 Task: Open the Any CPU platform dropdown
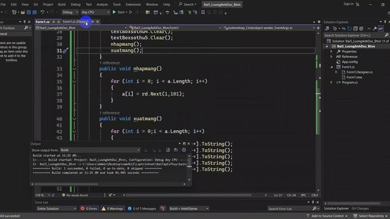tap(95, 12)
